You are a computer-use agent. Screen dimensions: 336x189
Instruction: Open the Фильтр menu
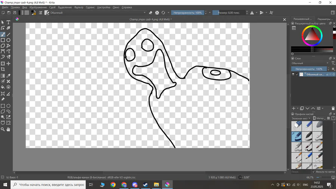(79, 7)
